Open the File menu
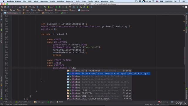The height and width of the screenshot is (106, 188). tap(24, 1)
